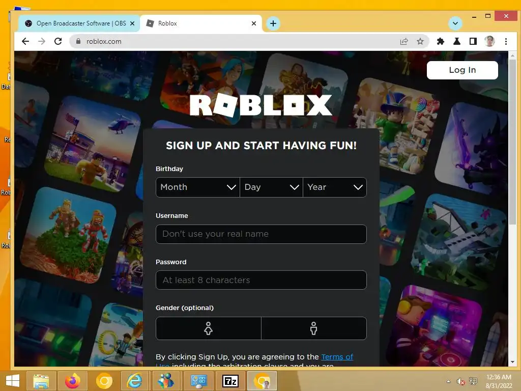The image size is (521, 391).
Task: Open the tab search dropdown arrow
Action: 455,23
